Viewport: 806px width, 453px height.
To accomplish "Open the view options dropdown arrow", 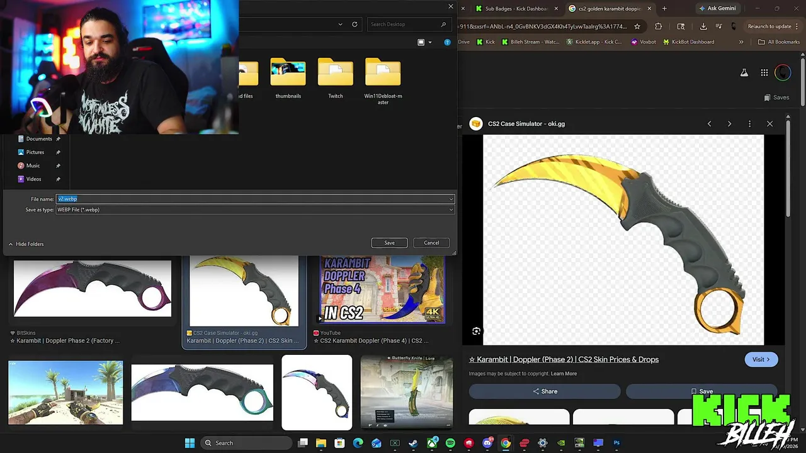I will tap(430, 42).
